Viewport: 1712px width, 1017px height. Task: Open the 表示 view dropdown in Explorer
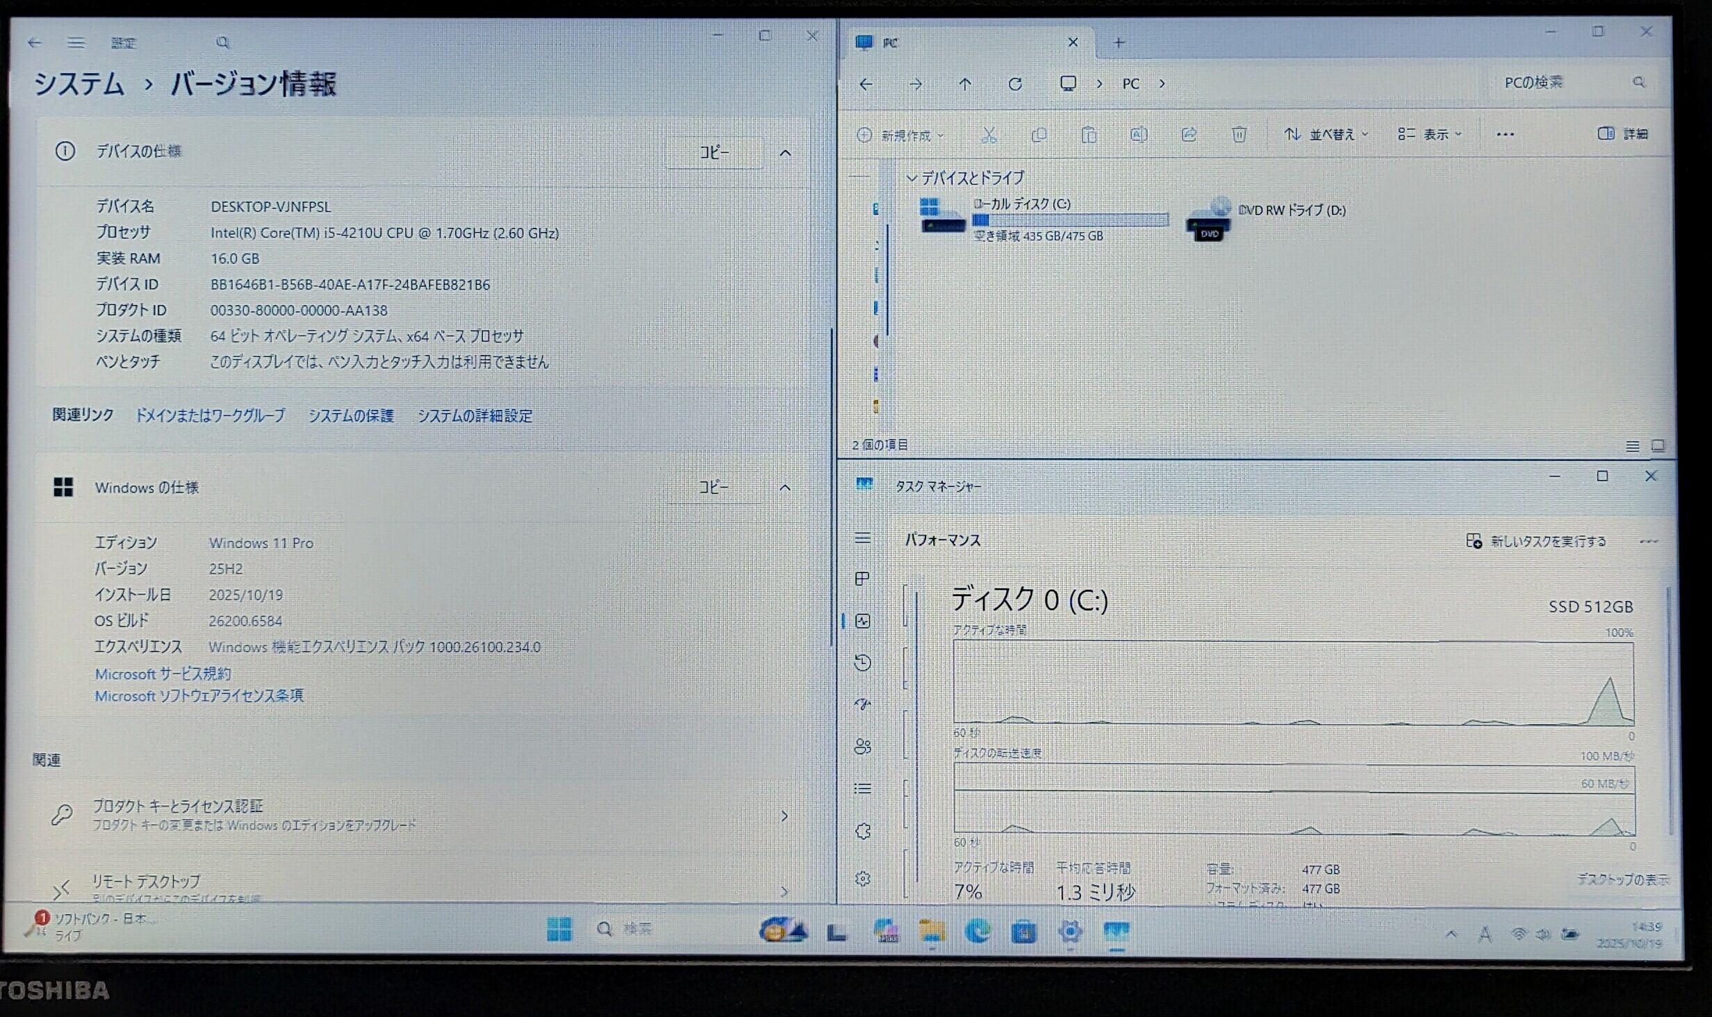[x=1430, y=134]
